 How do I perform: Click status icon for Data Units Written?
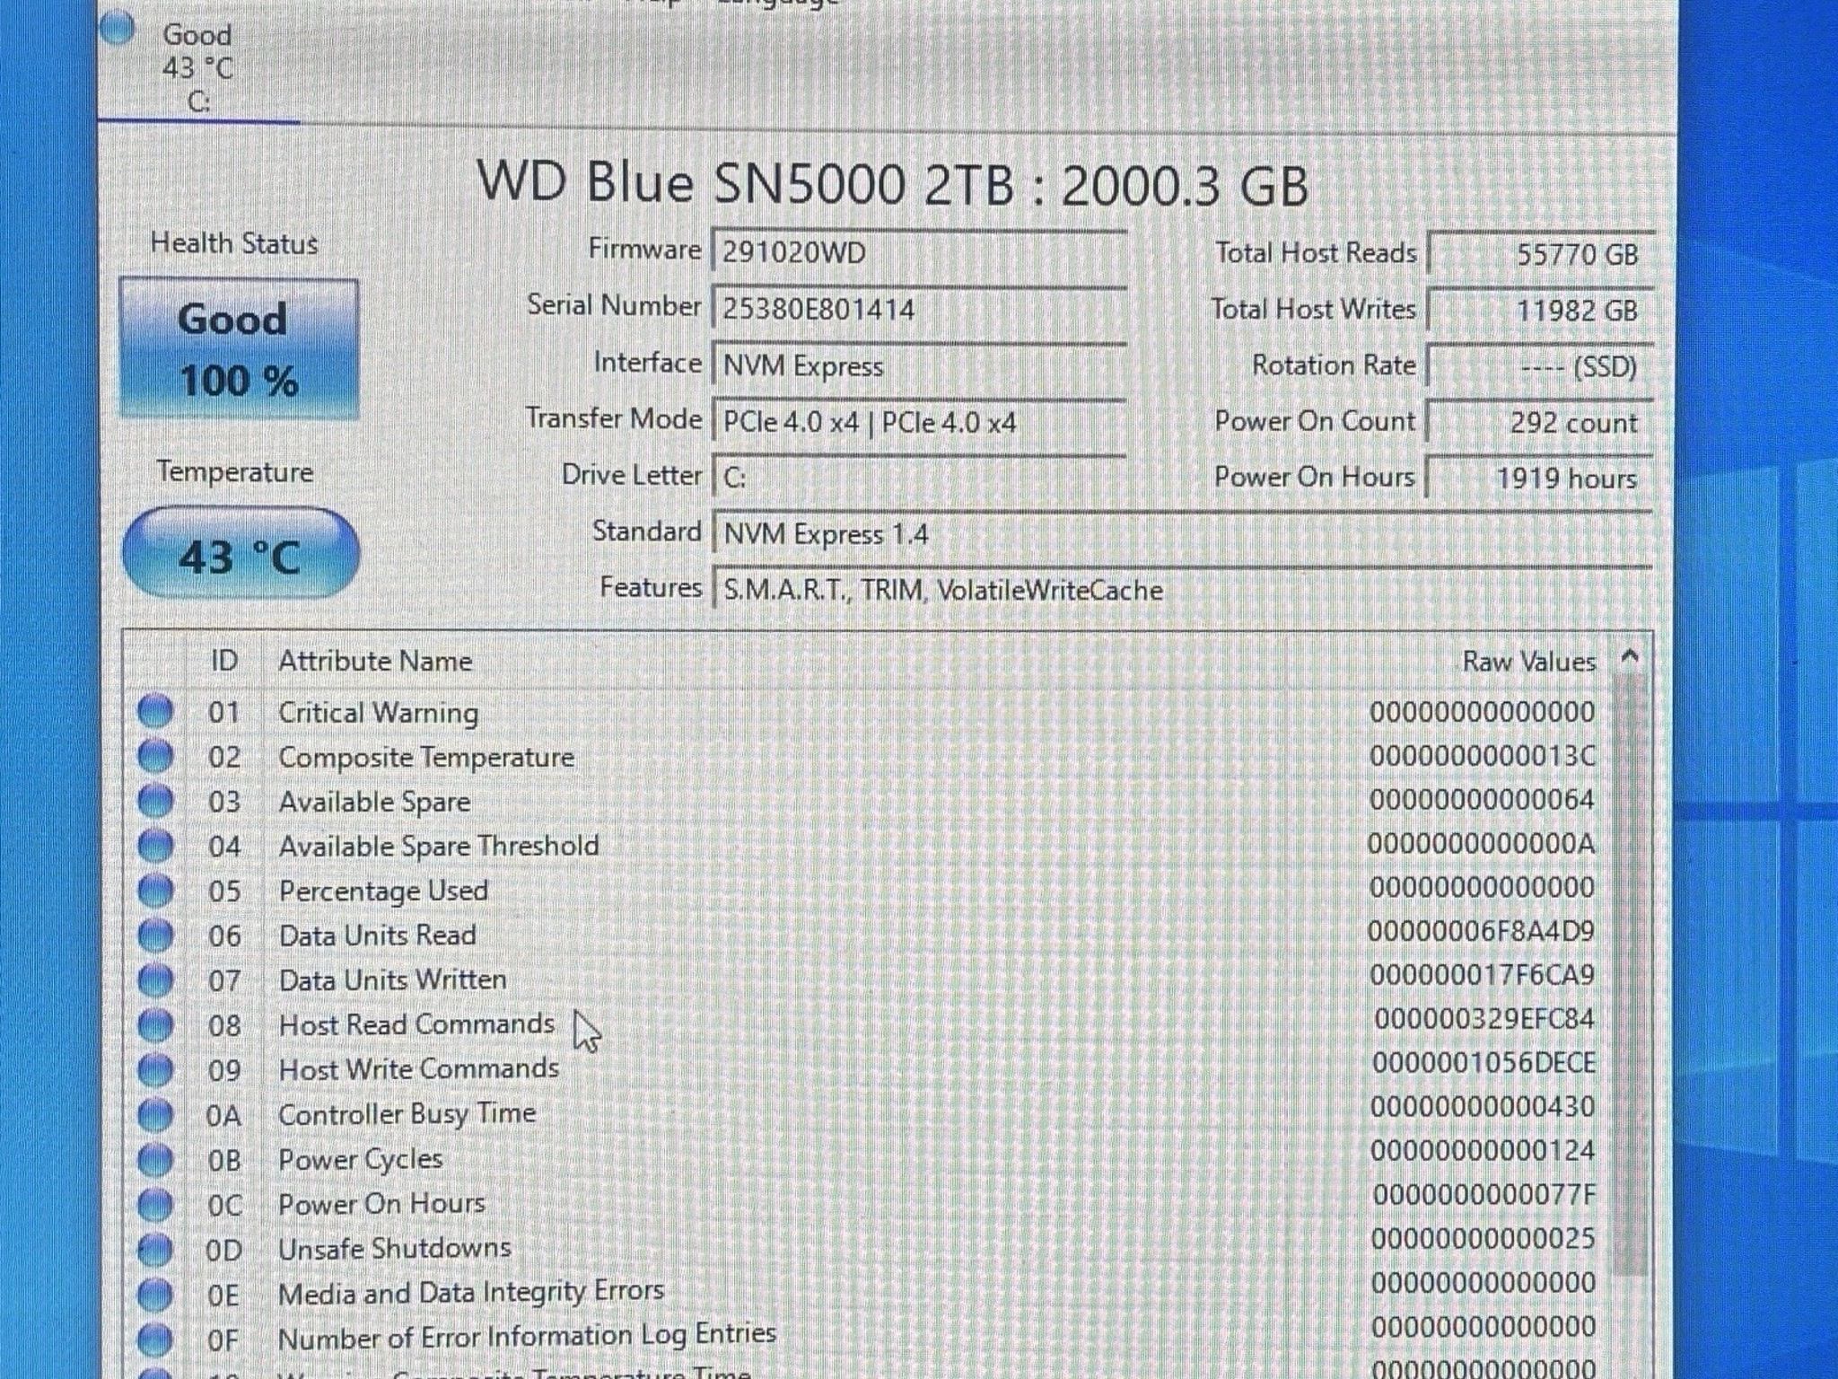click(x=155, y=980)
